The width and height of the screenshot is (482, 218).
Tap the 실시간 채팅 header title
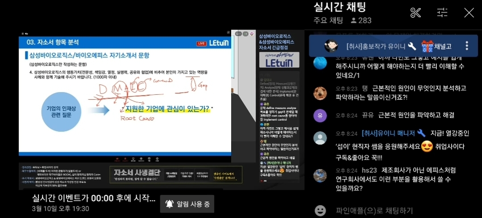(x=339, y=7)
